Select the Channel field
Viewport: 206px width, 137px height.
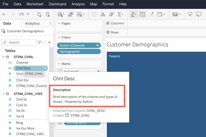[x=22, y=63]
